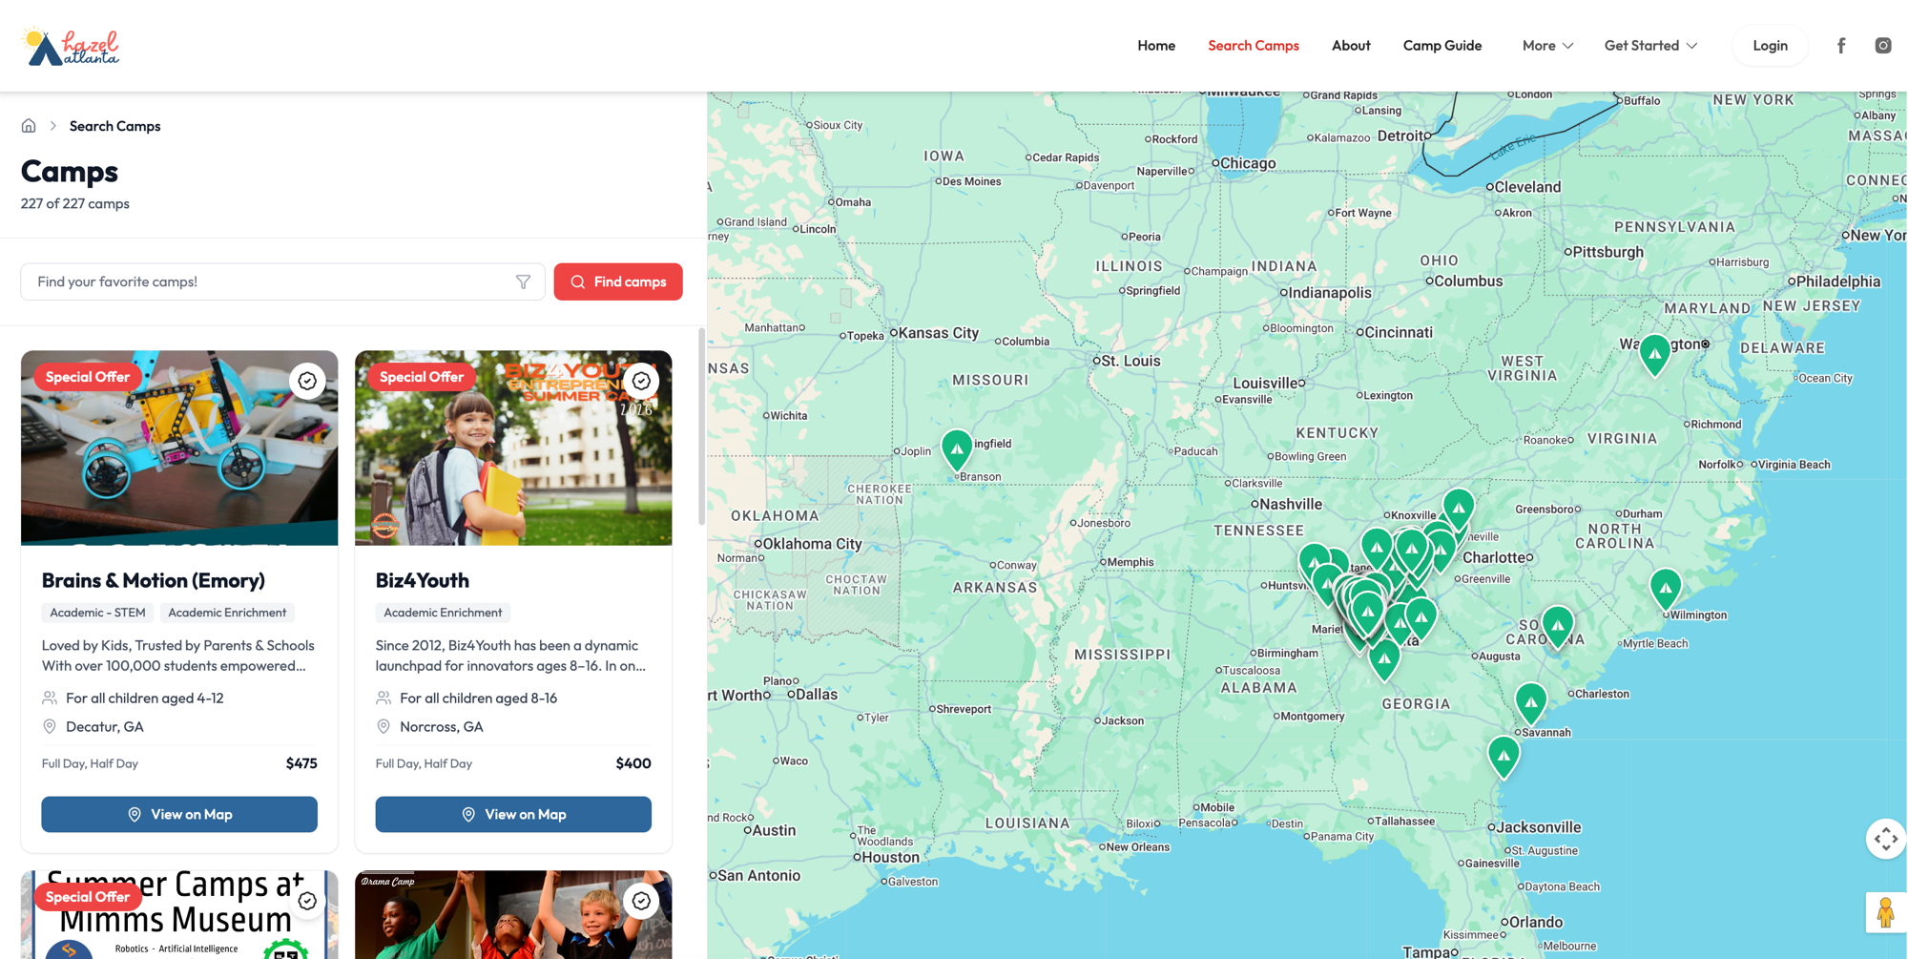Click the camp list scrollbar
Viewport: 1908px width, 959px height.
click(701, 426)
